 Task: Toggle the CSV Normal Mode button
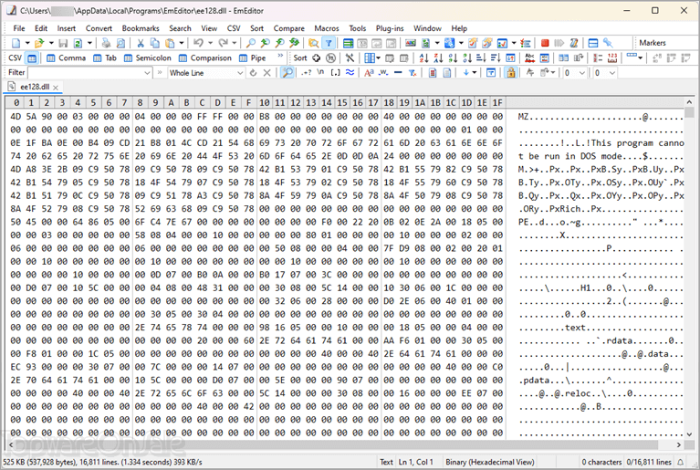click(x=32, y=58)
